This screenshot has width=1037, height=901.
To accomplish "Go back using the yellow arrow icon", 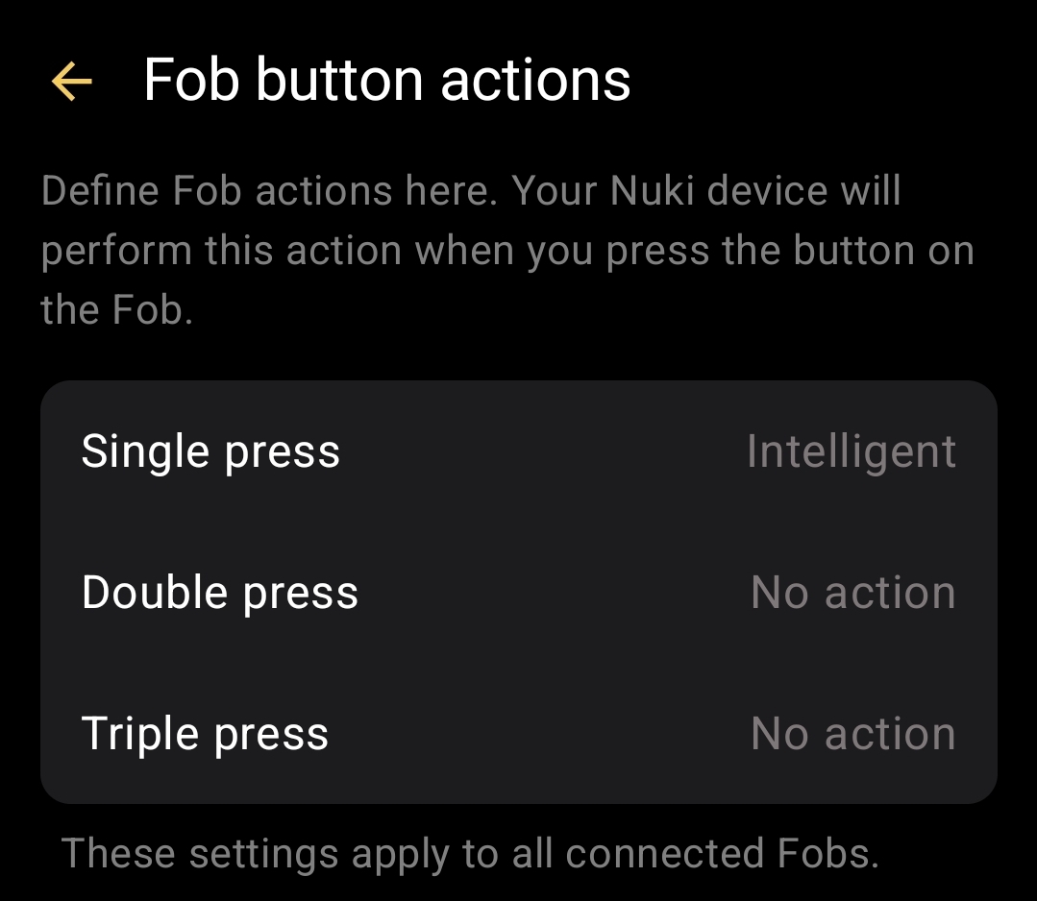I will [71, 81].
